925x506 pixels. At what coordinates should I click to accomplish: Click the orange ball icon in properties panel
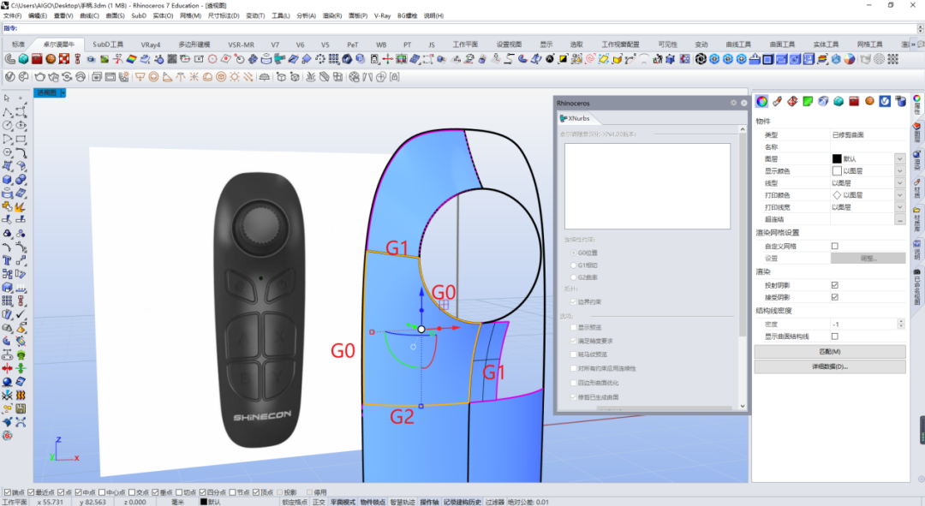click(x=869, y=101)
